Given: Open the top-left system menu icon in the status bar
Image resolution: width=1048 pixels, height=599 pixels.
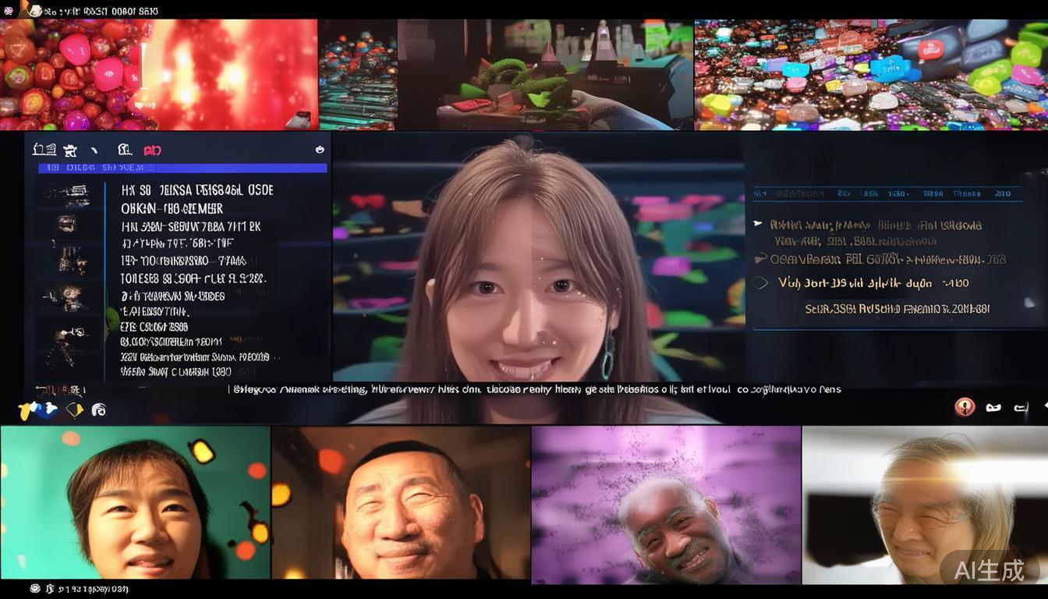Looking at the screenshot, I should tap(8, 11).
